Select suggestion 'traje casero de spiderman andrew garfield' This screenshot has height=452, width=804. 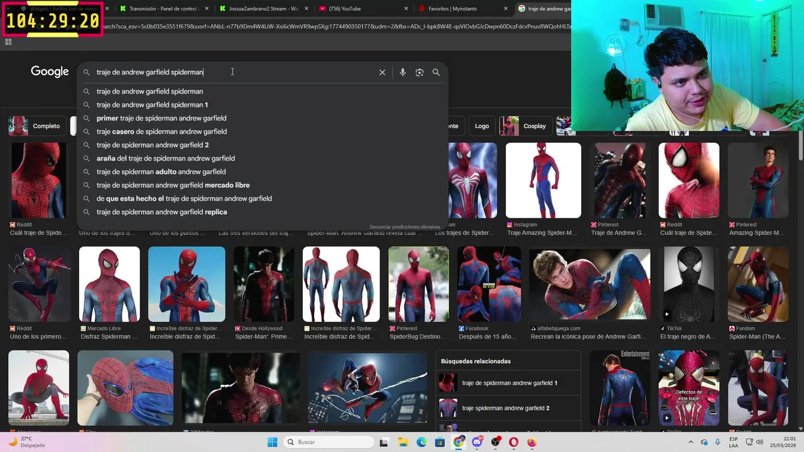pyautogui.click(x=263, y=131)
